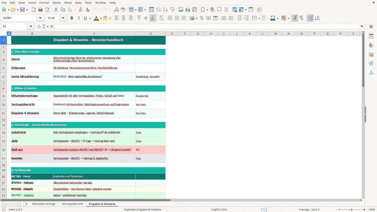Viewport: 377px width, 212px height.
Task: Open the File menu
Action: 4,3
